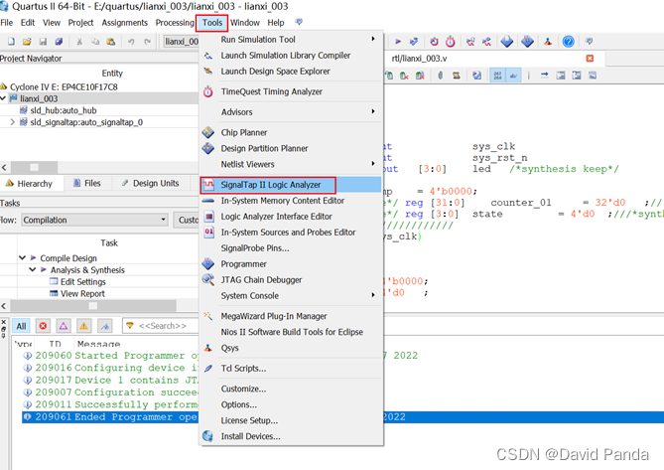
Task: Select sld_hub:auto_hub hierarchy row
Action: (x=99, y=110)
